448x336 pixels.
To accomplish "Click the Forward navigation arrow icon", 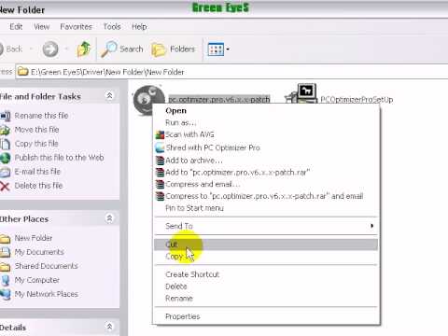I will (x=50, y=49).
